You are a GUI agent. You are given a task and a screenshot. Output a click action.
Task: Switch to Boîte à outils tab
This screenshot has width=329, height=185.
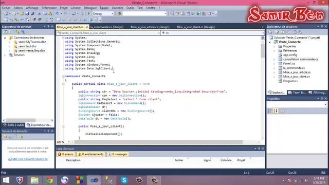[x=14, y=125]
